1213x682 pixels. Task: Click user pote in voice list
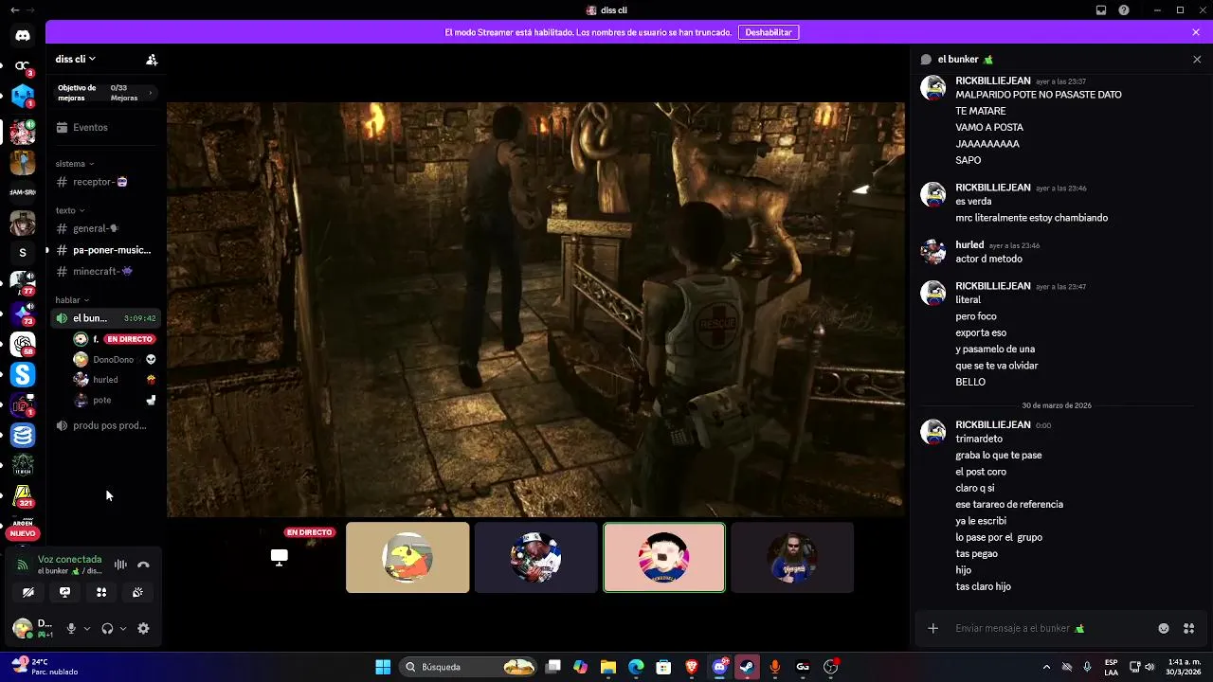(x=114, y=400)
